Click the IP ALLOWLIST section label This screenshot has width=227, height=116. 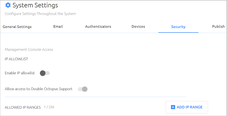16,59
